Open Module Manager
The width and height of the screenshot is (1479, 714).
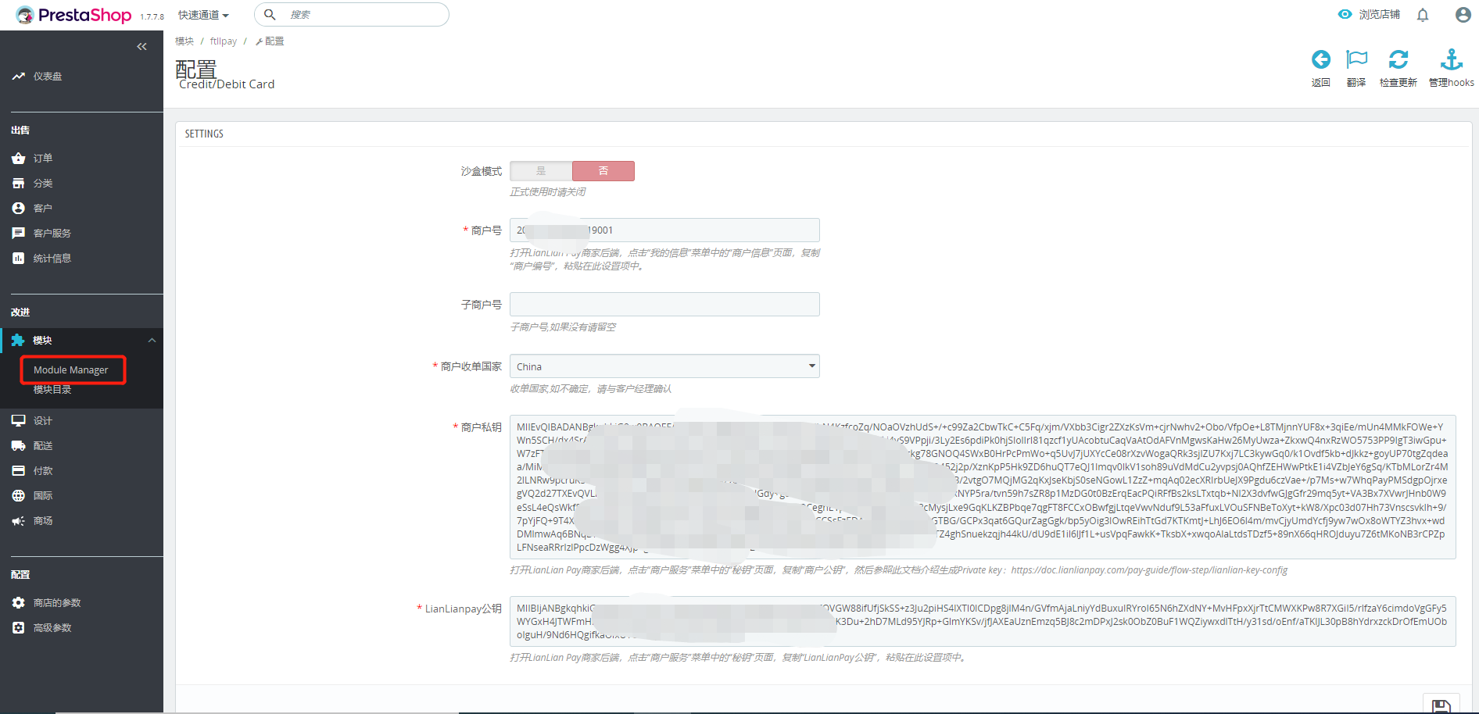pyautogui.click(x=71, y=370)
